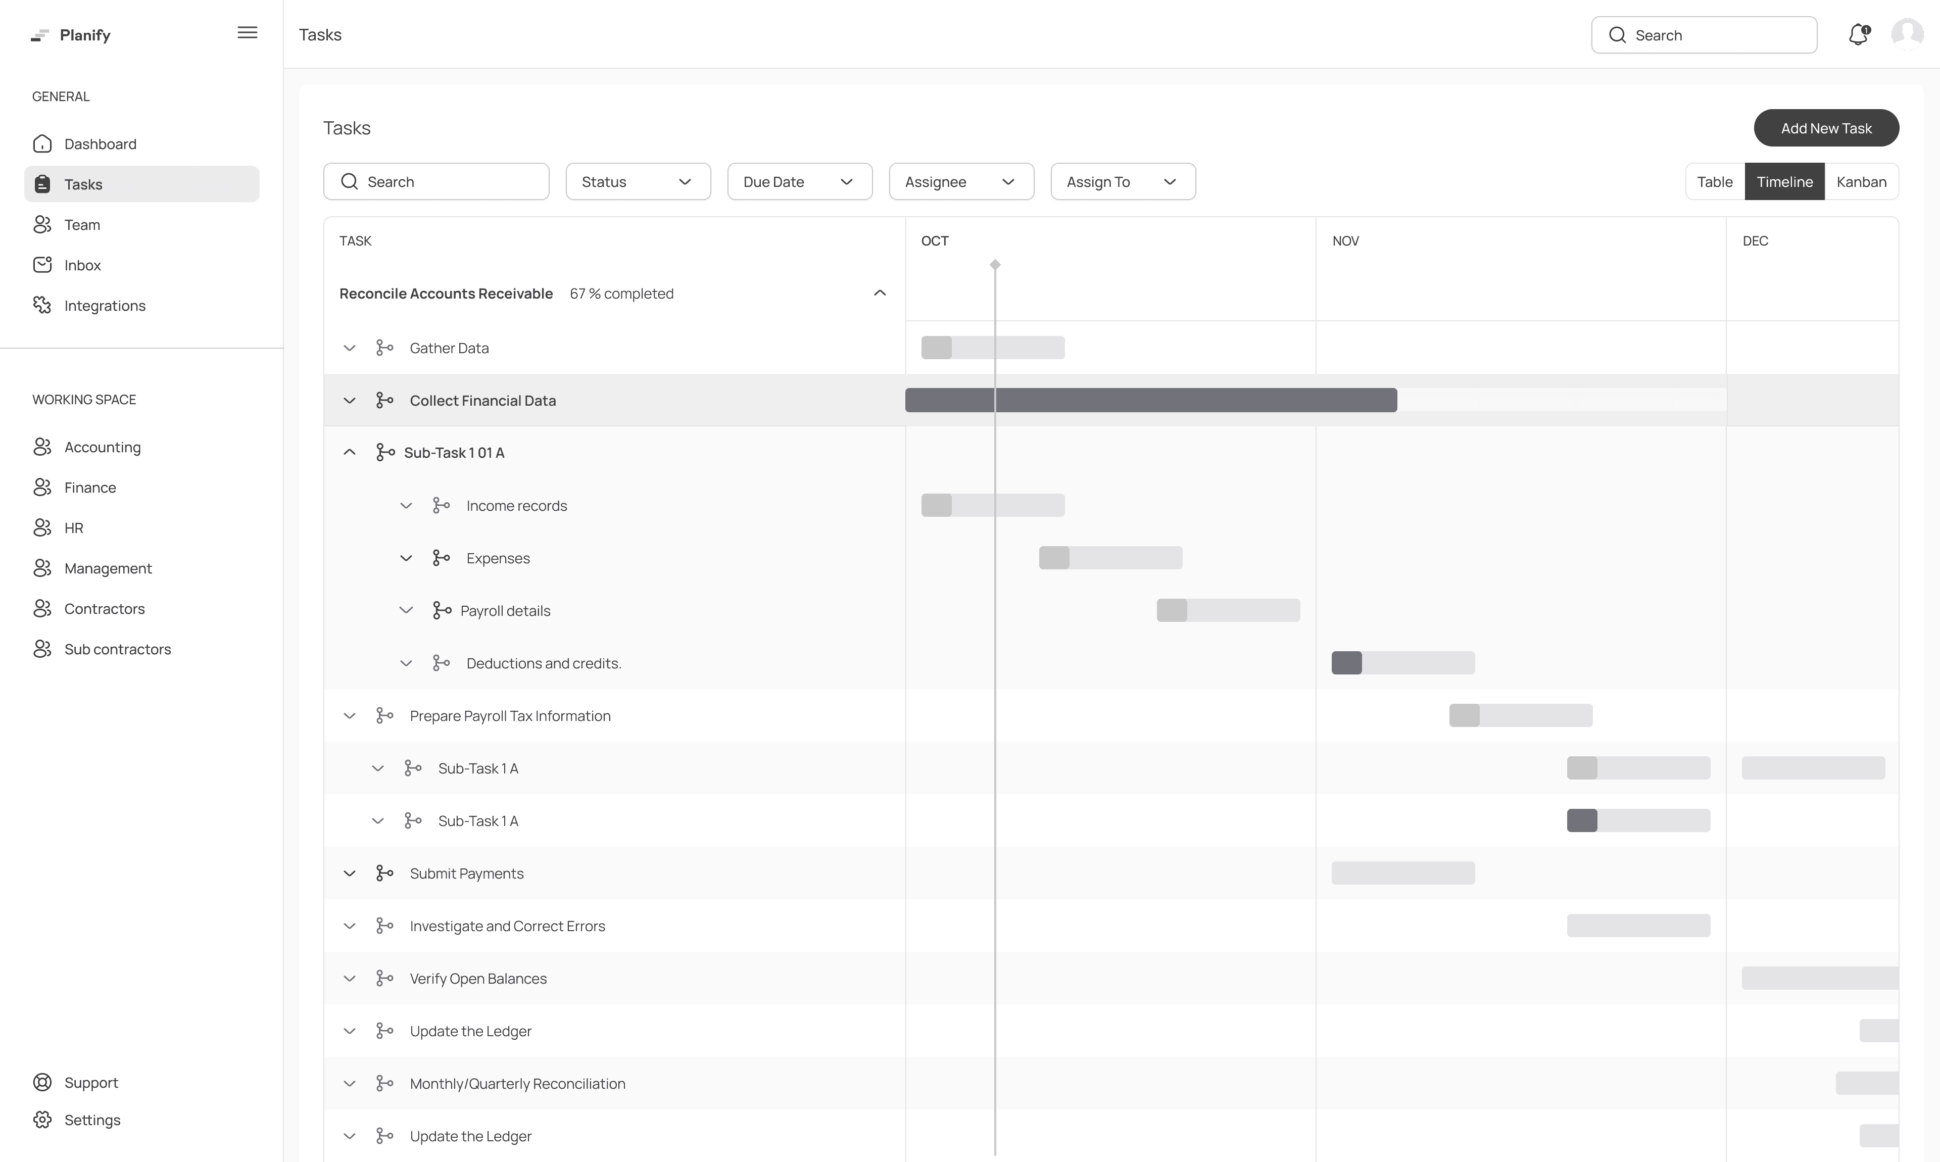Viewport: 1940px width, 1162px height.
Task: Open the notifications bell icon
Action: tap(1859, 34)
